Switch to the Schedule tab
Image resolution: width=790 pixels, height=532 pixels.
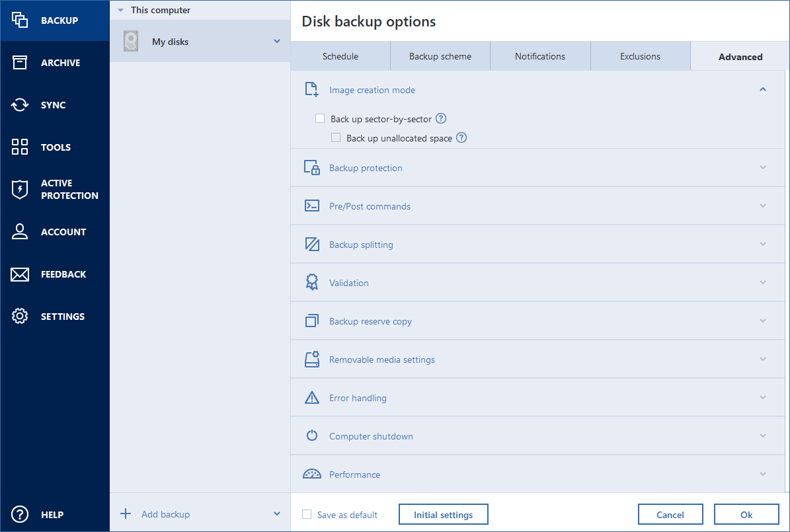[x=340, y=57]
